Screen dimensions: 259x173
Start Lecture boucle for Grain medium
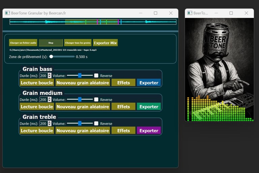click(37, 107)
